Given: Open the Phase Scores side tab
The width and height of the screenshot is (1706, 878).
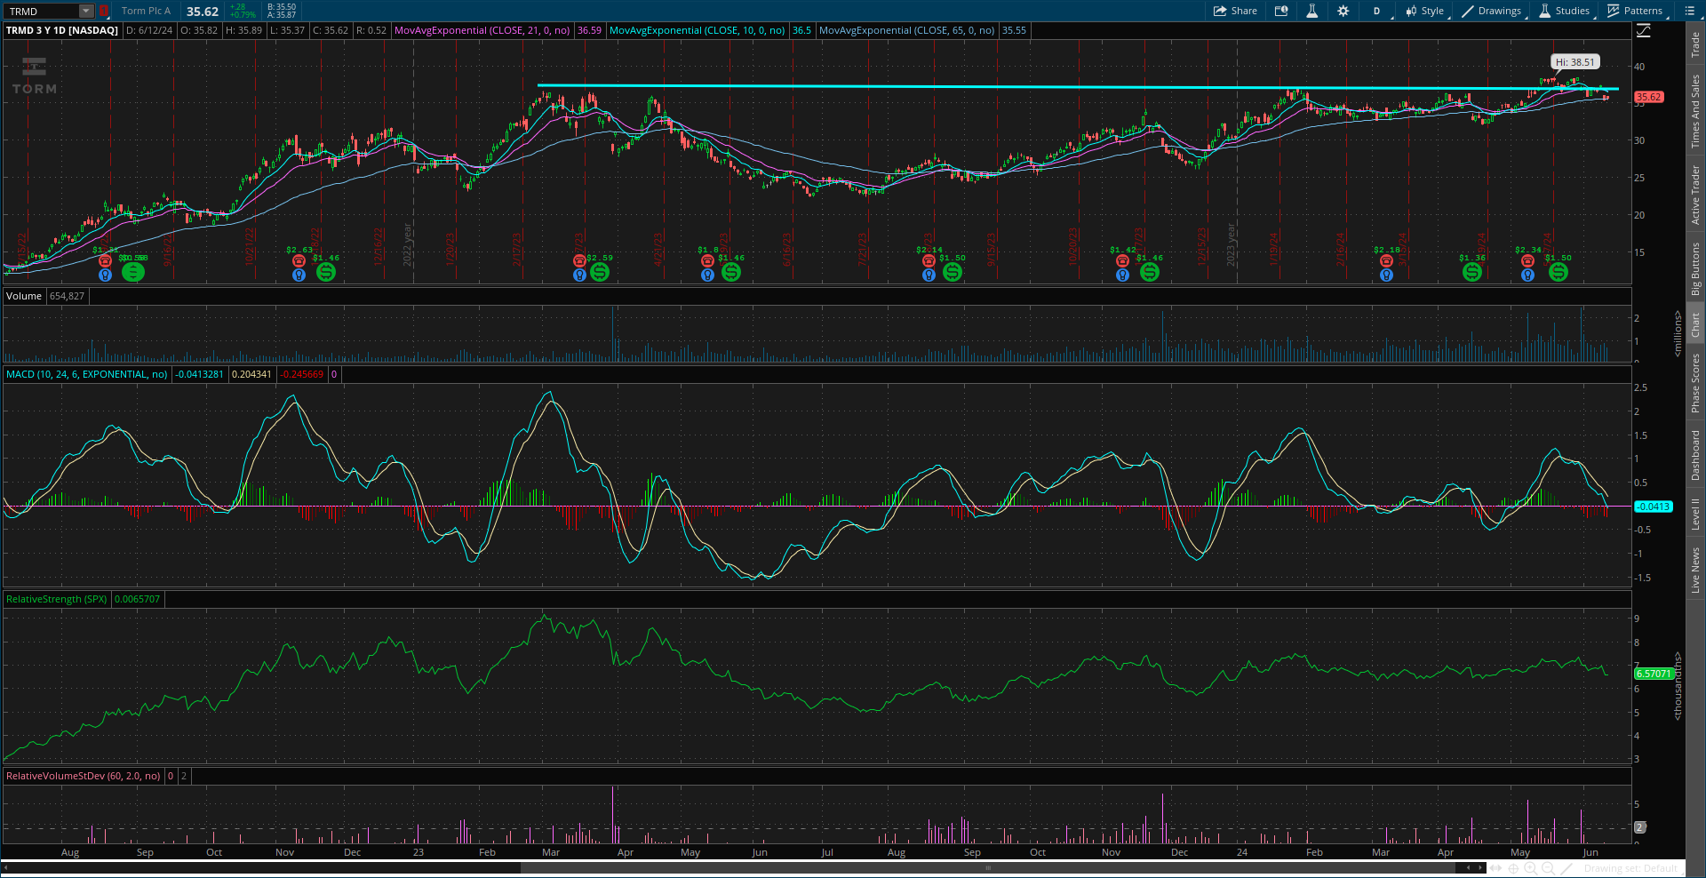Looking at the screenshot, I should pyautogui.click(x=1695, y=383).
